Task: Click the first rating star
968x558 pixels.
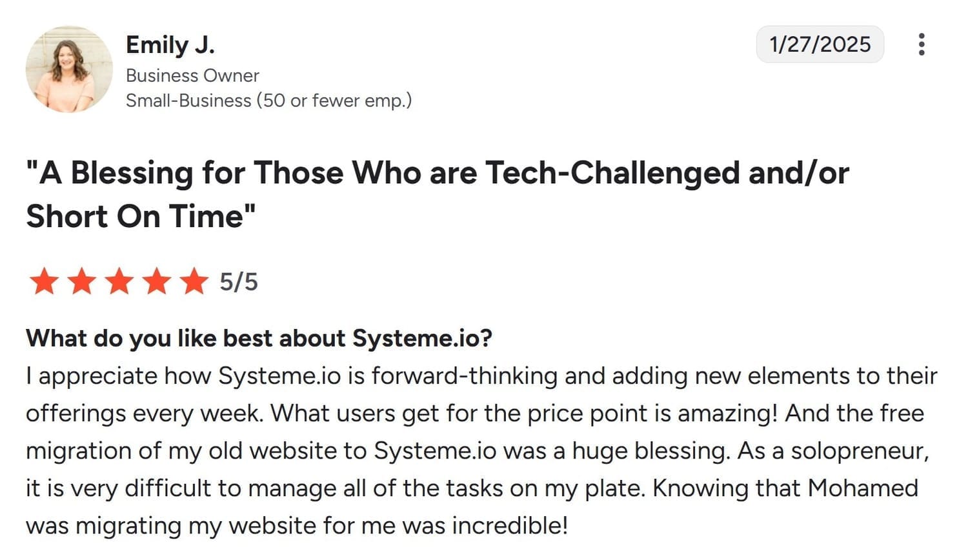Action: pyautogui.click(x=45, y=283)
